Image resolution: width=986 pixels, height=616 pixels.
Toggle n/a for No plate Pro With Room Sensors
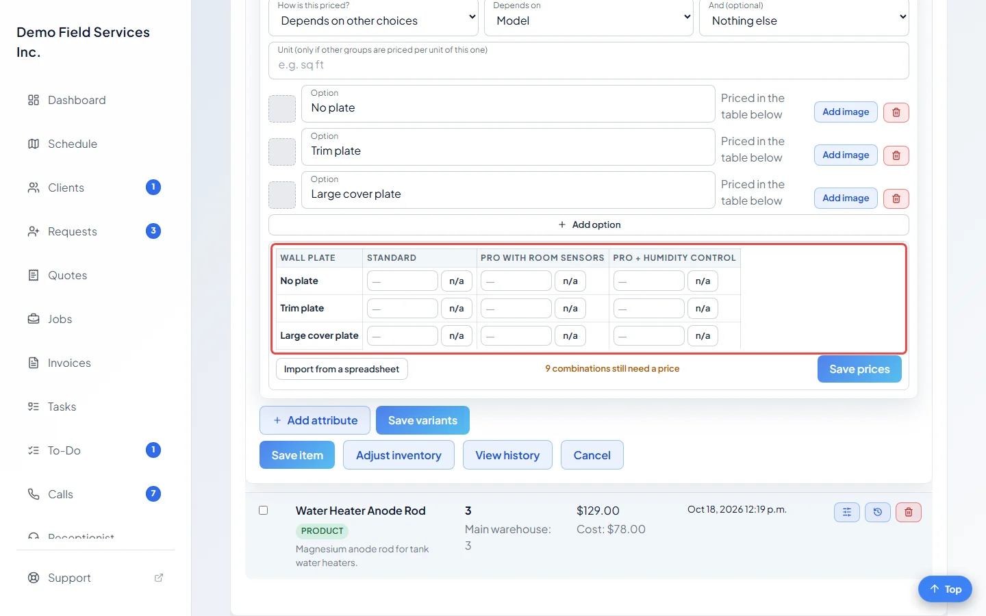(x=570, y=281)
